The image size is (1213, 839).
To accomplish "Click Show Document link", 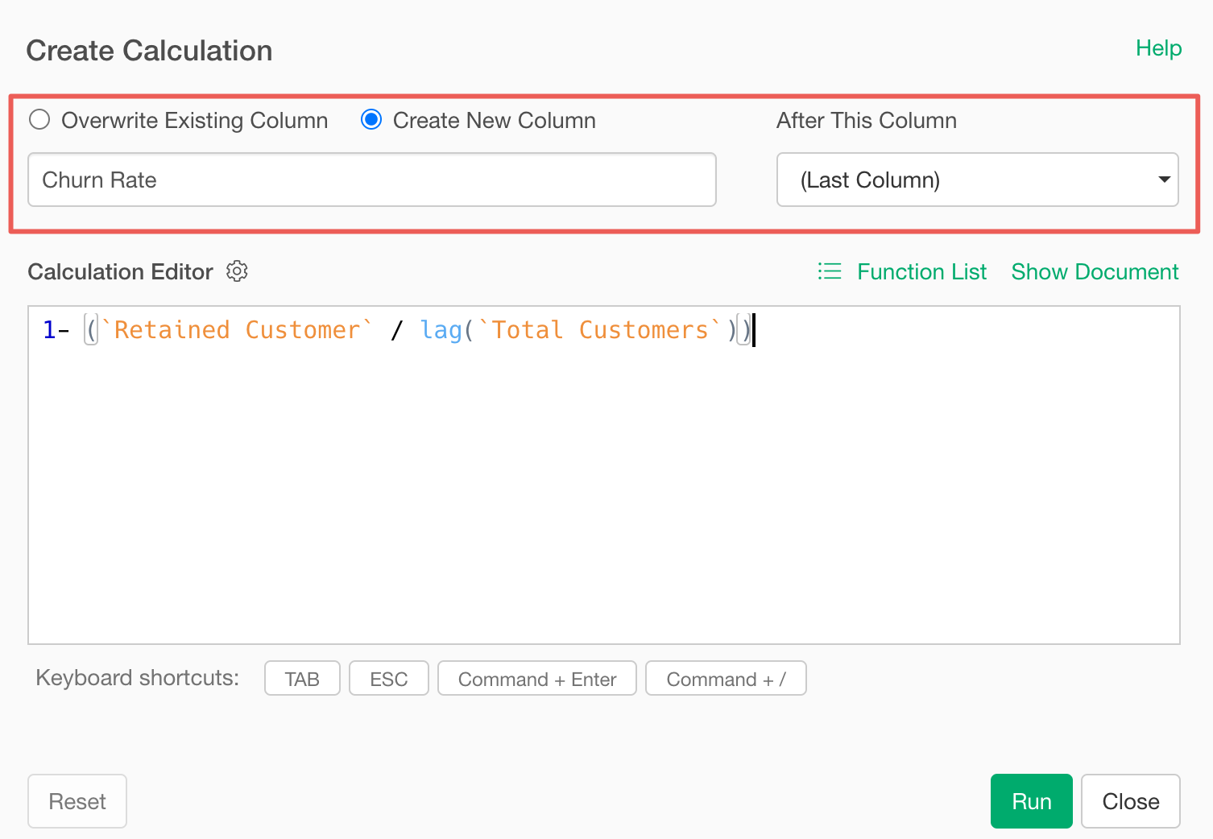I will (1095, 272).
